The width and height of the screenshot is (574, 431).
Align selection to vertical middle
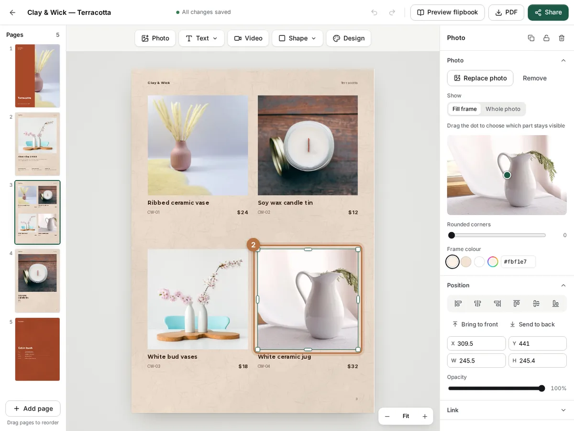click(x=536, y=304)
